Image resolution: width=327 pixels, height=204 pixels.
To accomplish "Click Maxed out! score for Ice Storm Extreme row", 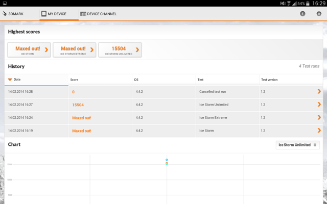I will (82, 118).
